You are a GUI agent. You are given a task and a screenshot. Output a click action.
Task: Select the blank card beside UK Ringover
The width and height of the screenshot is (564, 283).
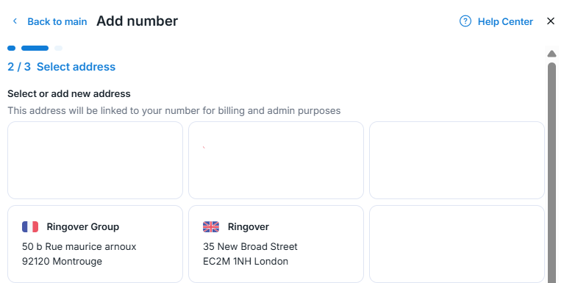point(457,244)
